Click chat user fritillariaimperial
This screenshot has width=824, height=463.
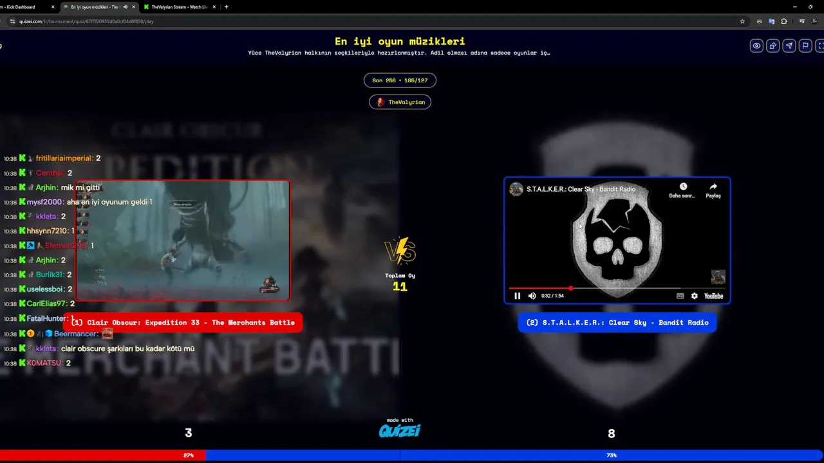[64, 158]
